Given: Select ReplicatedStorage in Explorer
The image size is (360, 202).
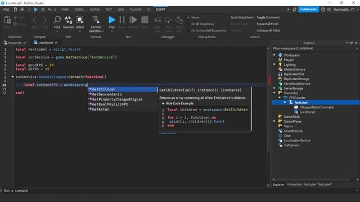Looking at the screenshot, I should pyautogui.click(x=296, y=79).
